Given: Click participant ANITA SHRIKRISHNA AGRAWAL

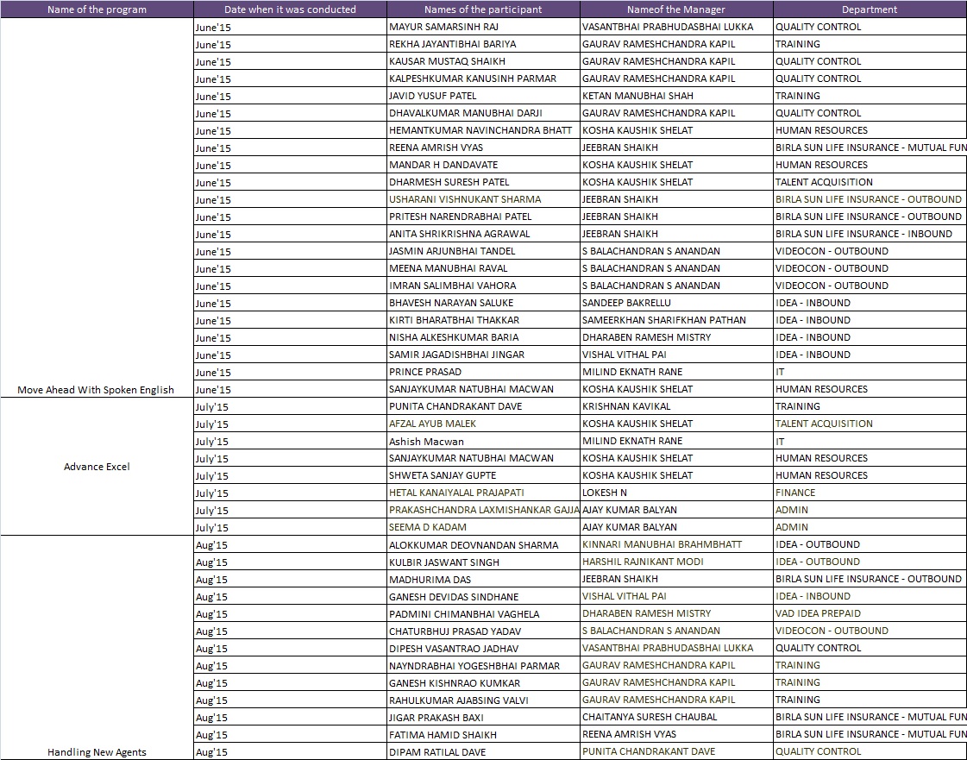Looking at the screenshot, I should (483, 234).
